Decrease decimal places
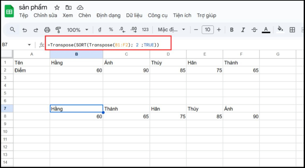Image resolution: width=305 pixels, height=168 pixels. (x=122, y=30)
